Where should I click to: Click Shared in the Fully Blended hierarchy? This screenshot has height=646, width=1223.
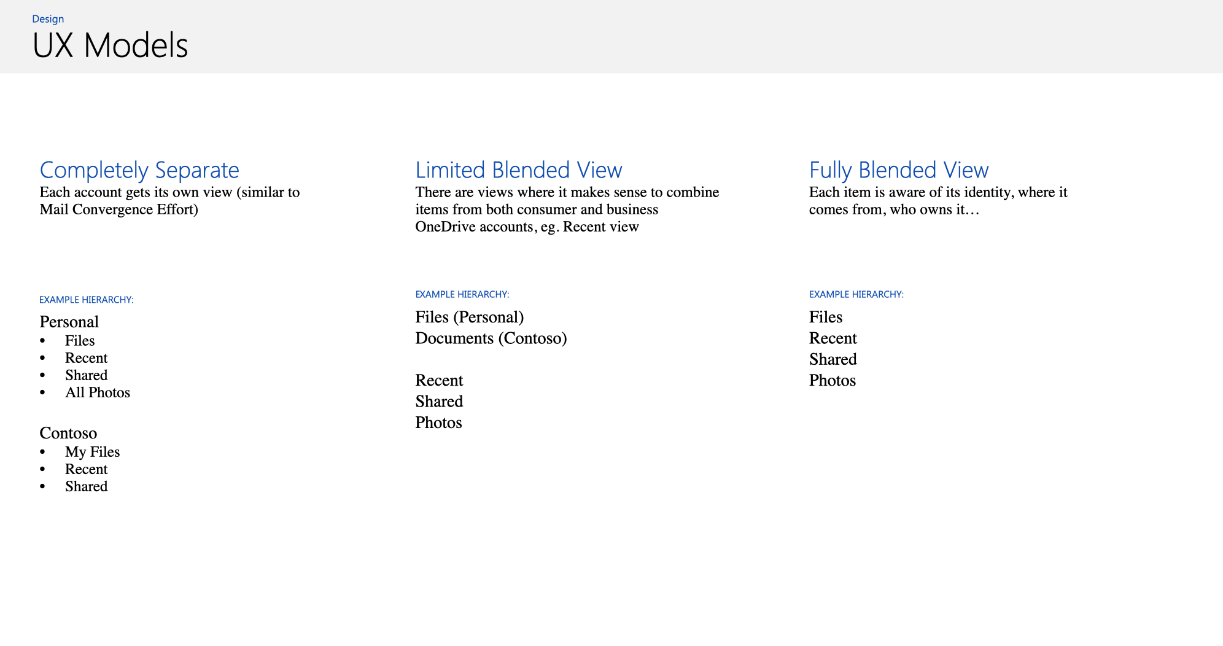pos(833,359)
